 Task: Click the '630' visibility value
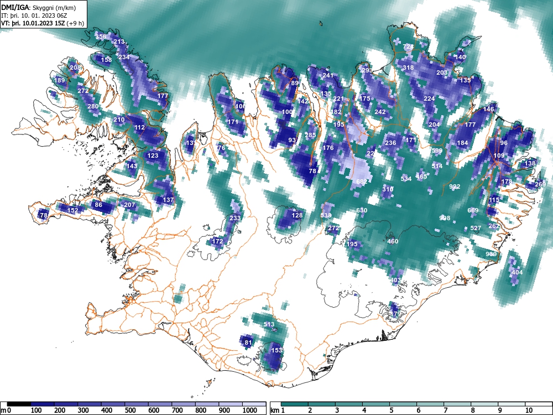coord(362,210)
